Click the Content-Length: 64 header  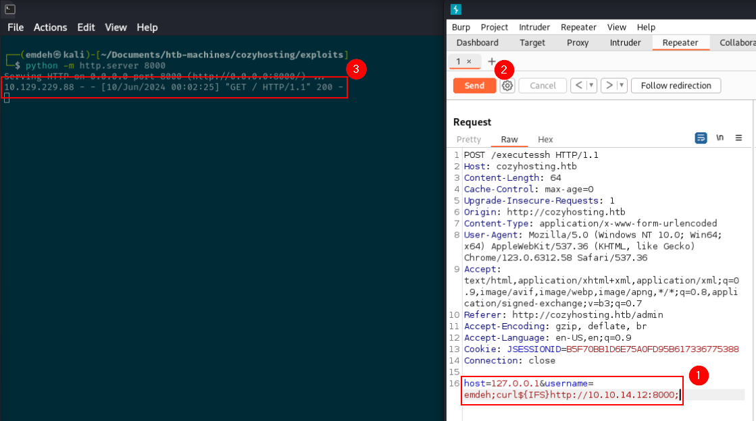coord(513,178)
